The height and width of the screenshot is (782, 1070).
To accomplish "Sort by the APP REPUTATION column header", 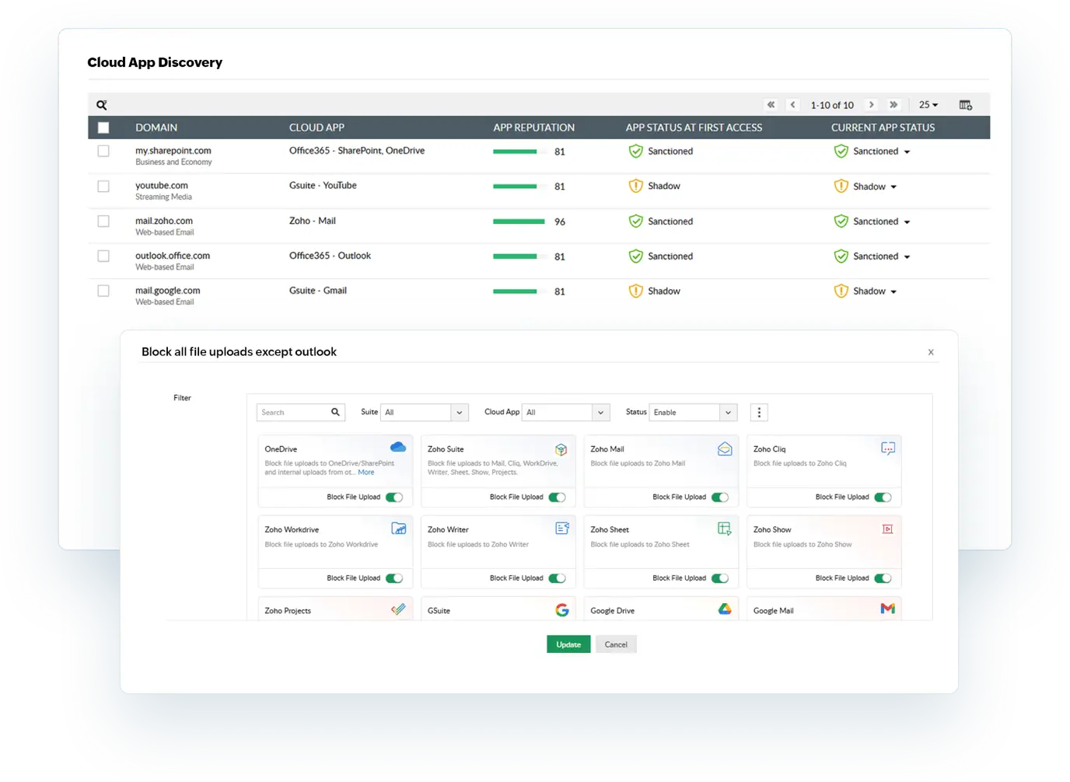I will click(534, 127).
